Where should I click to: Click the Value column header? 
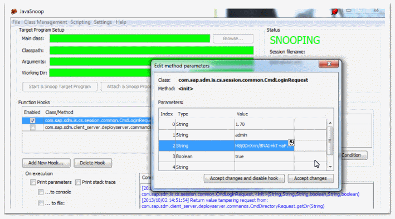(x=242, y=114)
